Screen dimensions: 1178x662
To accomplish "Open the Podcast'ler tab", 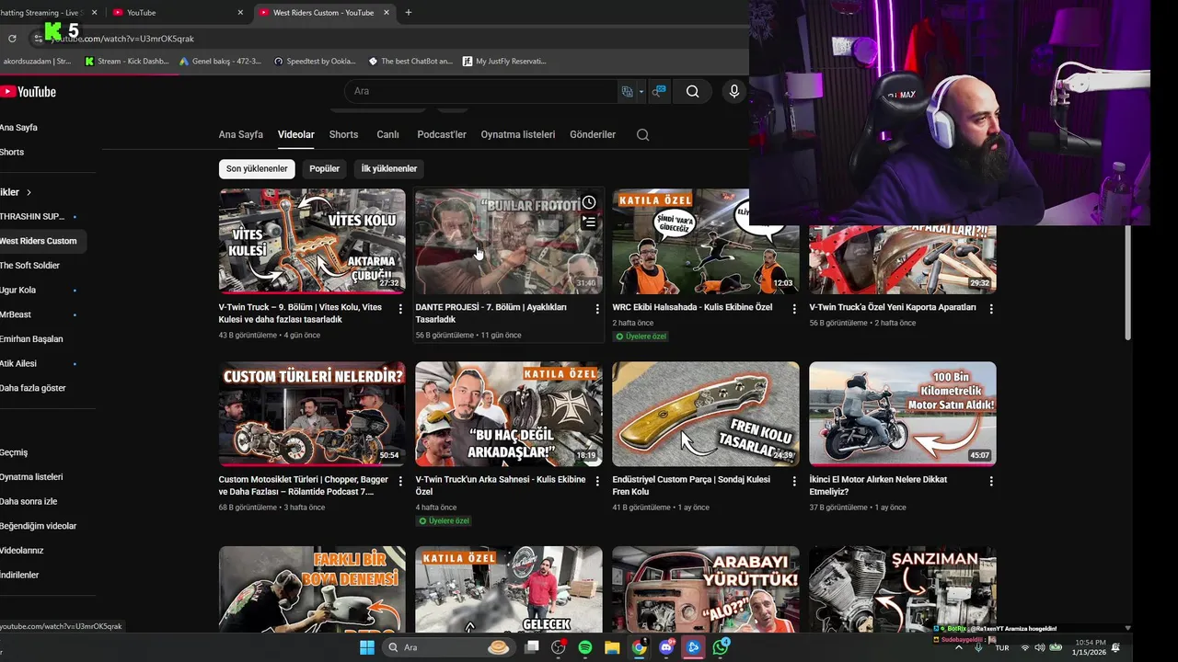I will coord(442,134).
